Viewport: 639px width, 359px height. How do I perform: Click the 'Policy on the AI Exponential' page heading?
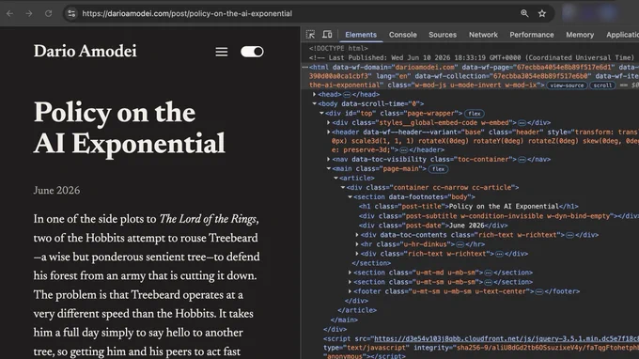click(129, 128)
